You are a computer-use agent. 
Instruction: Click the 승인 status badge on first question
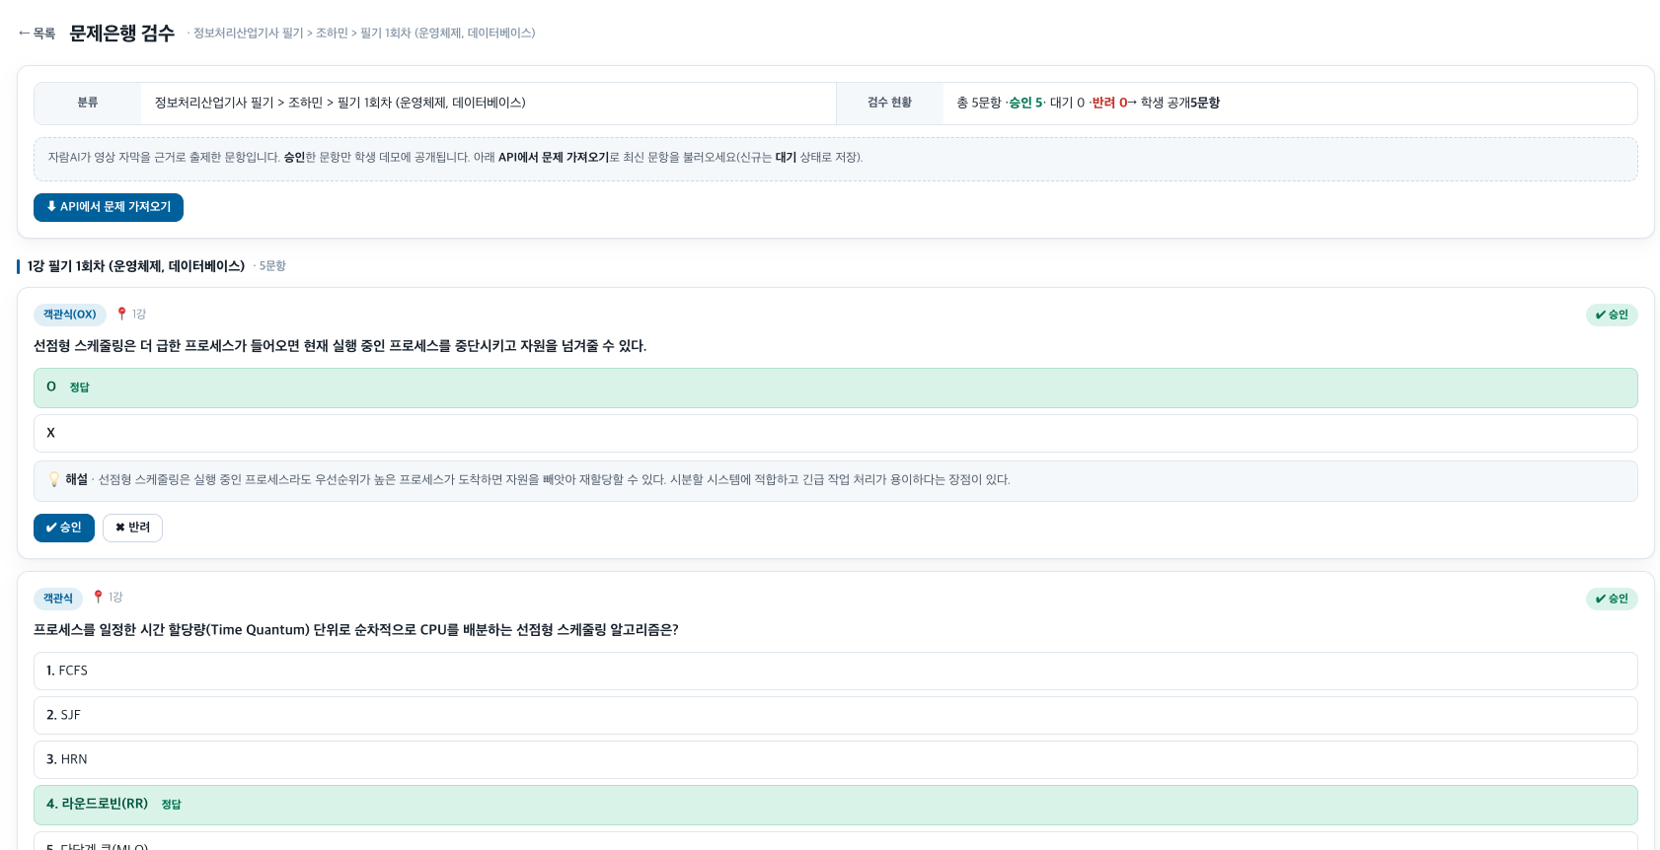point(1612,315)
